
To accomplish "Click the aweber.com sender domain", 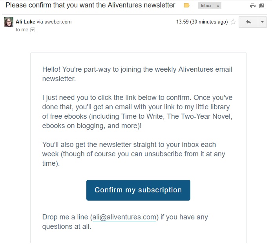I will [58, 22].
